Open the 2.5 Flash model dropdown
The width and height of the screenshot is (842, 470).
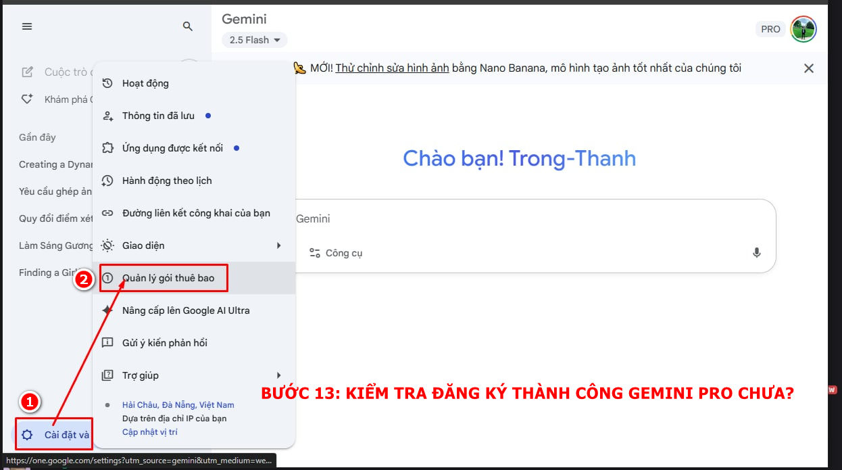255,40
